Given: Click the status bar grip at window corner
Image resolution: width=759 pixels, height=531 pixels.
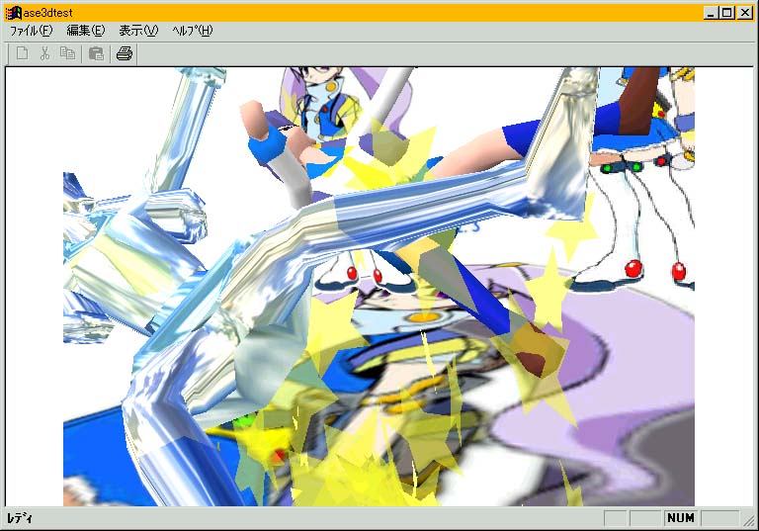Looking at the screenshot, I should click(x=748, y=520).
